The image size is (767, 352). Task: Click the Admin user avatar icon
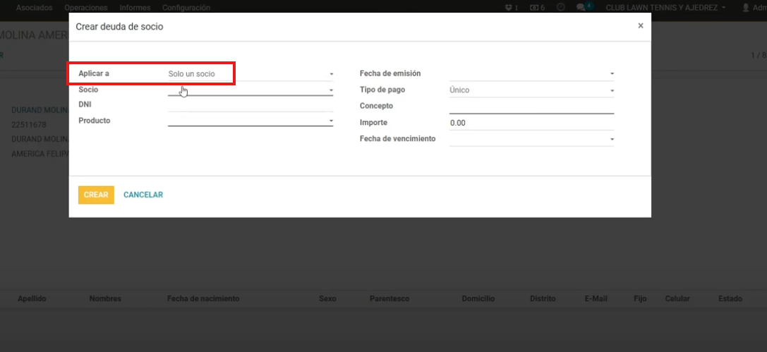(746, 8)
